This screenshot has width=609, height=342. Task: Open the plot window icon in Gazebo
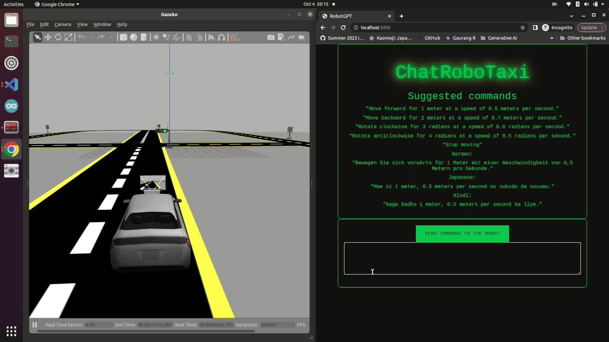[291, 38]
